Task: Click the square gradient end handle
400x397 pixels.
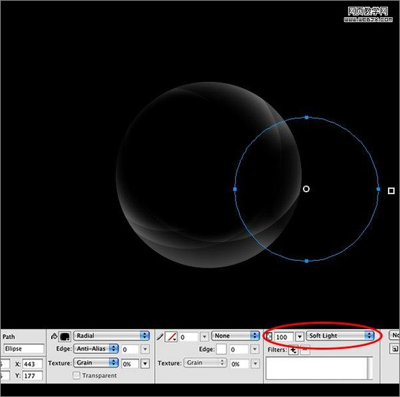Action: (x=391, y=190)
